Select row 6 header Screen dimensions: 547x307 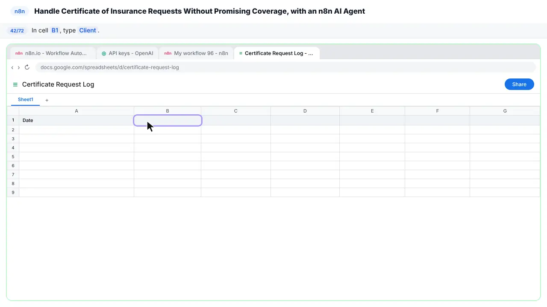pyautogui.click(x=13, y=165)
